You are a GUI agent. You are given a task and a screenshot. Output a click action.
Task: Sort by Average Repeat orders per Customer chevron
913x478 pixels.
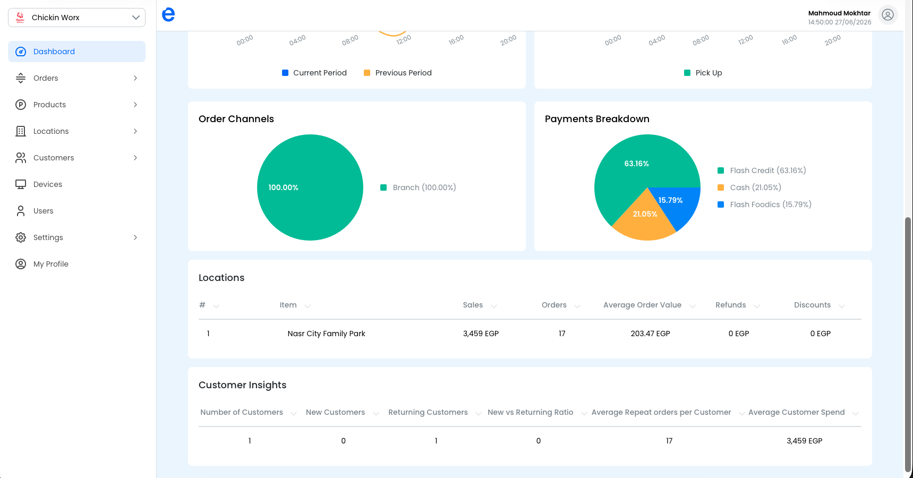742,413
